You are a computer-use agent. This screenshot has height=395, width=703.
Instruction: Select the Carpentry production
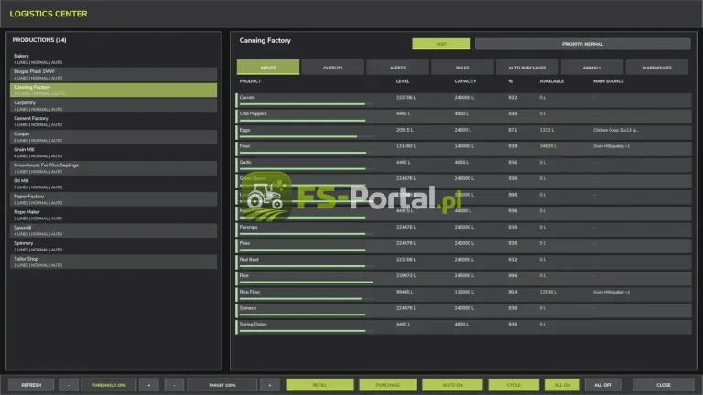click(114, 106)
